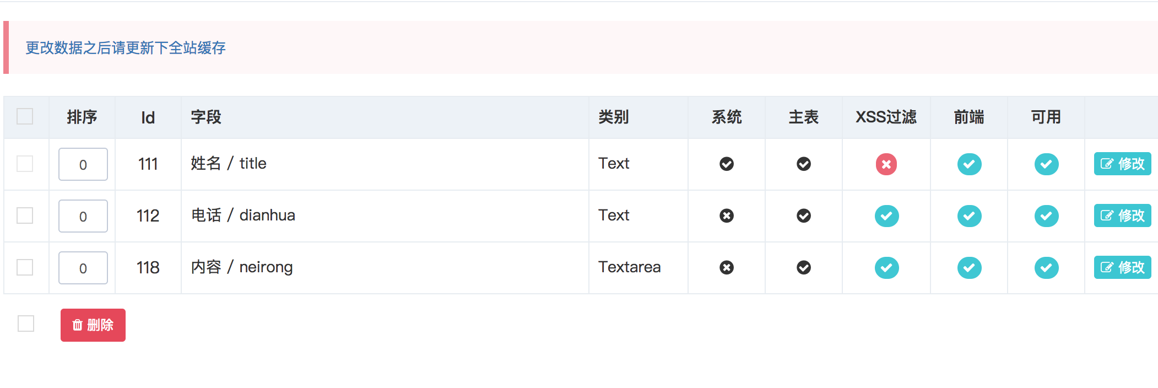Check the checkbox for row 111
The width and height of the screenshot is (1158, 388).
(25, 164)
